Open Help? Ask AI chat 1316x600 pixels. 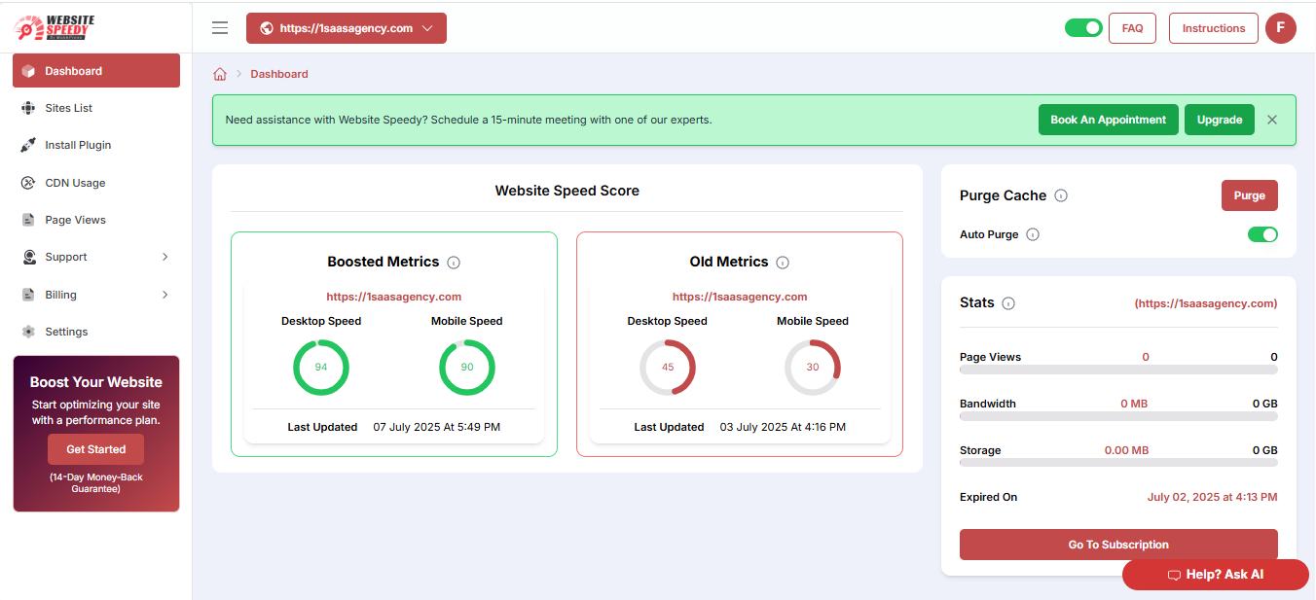click(1216, 575)
